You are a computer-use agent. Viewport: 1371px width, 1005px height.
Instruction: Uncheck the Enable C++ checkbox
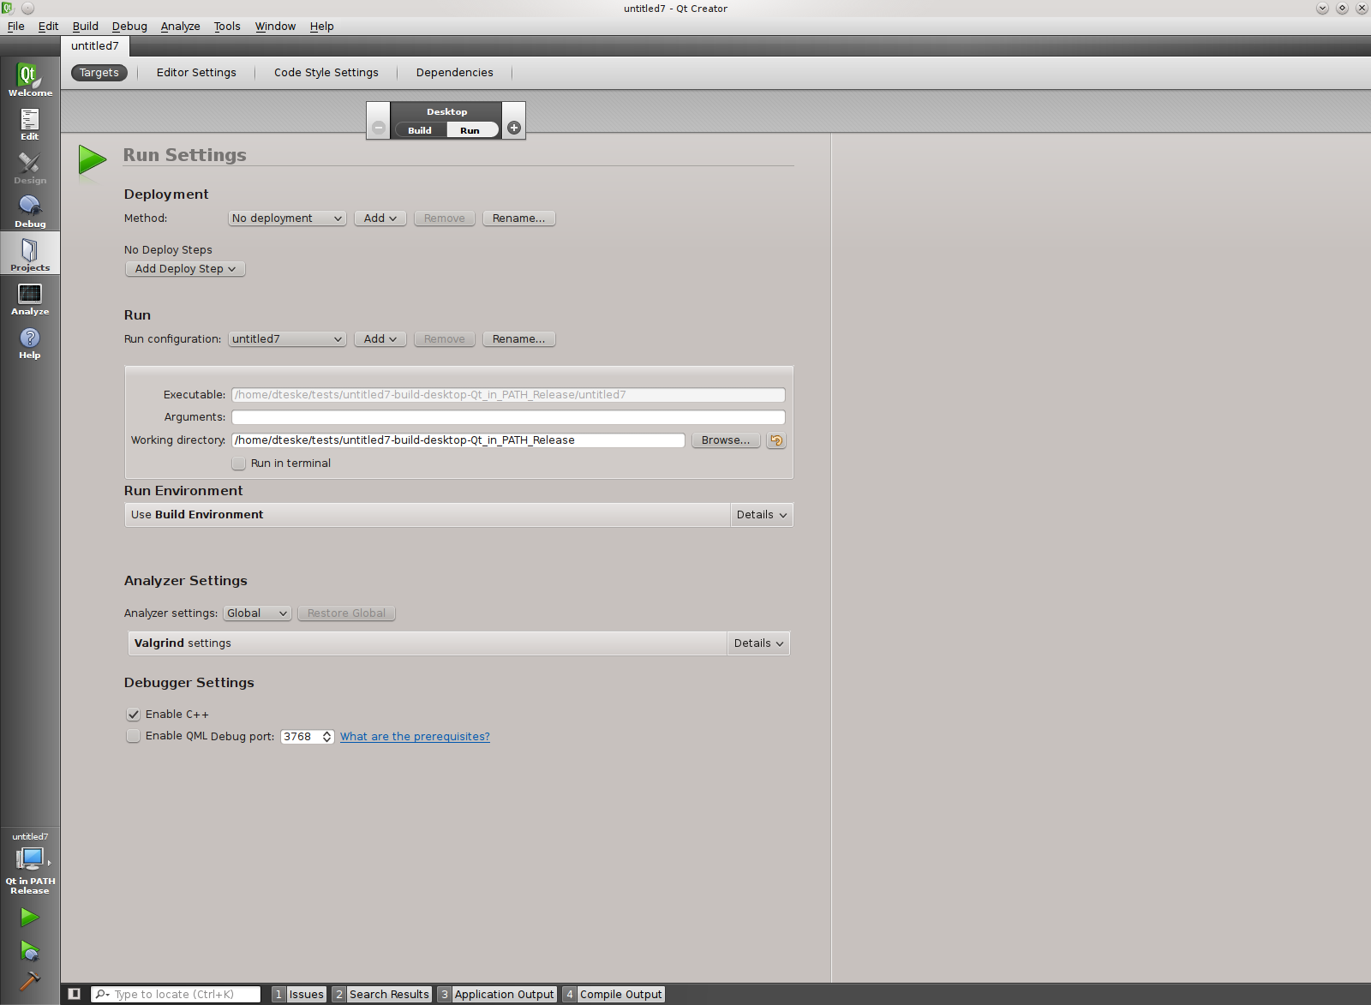(134, 715)
